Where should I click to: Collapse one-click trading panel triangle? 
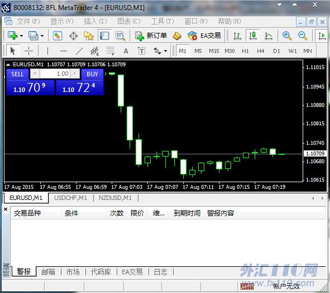(x=8, y=65)
